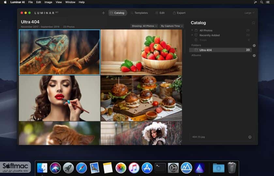Viewport: 274px width, 176px height.
Task: Expand the Recently Added disclosure triangle
Action: (x=192, y=35)
